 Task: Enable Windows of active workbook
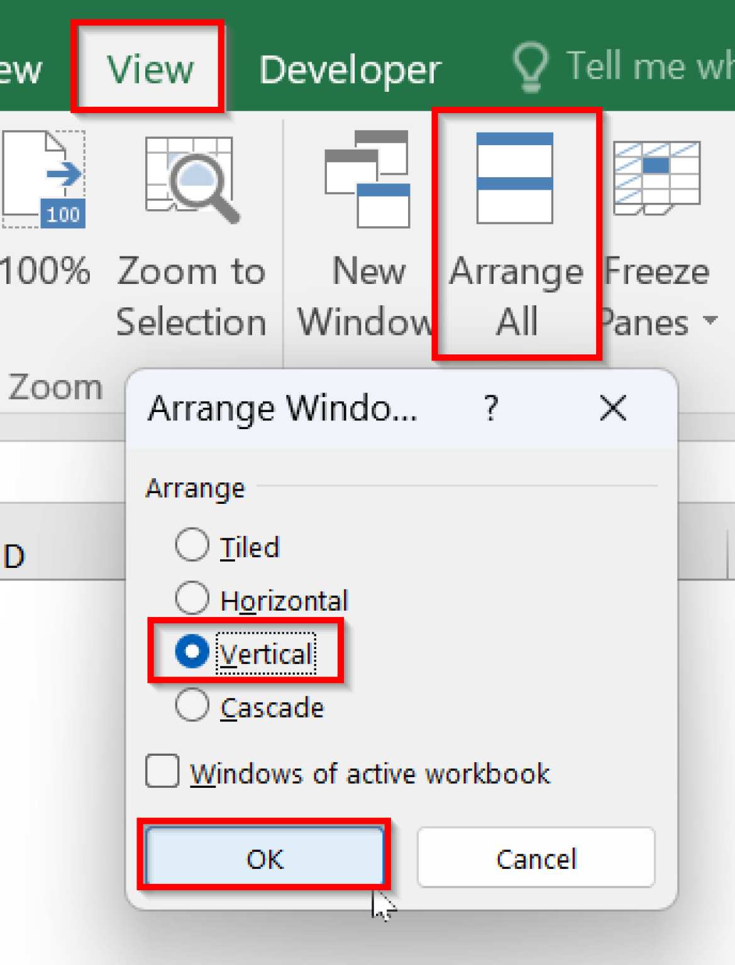pos(162,773)
